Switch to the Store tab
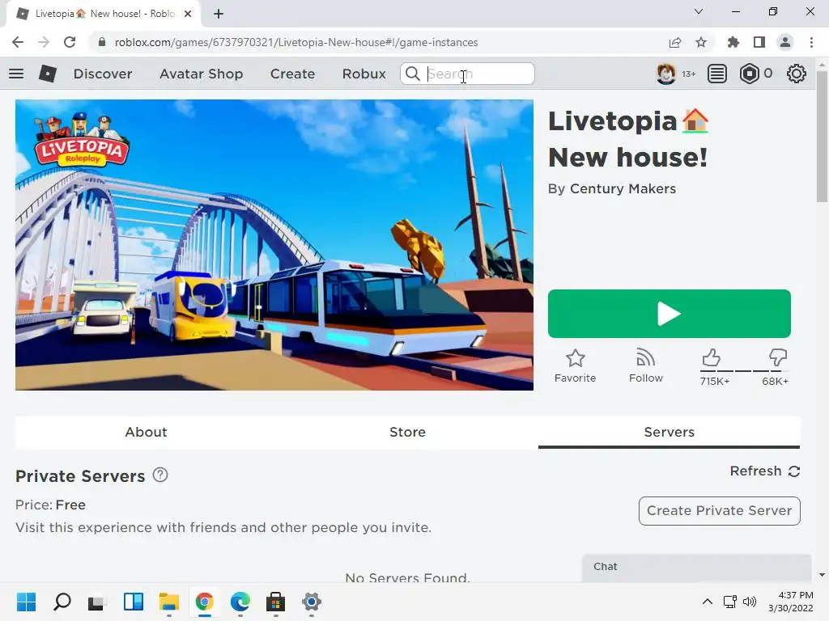This screenshot has height=621, width=829. point(407,432)
